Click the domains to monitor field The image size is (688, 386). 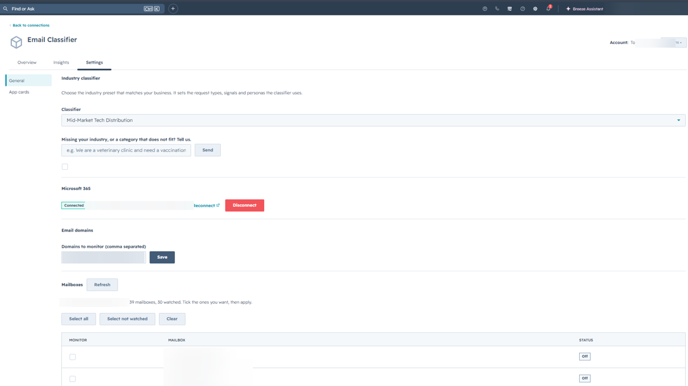point(104,257)
